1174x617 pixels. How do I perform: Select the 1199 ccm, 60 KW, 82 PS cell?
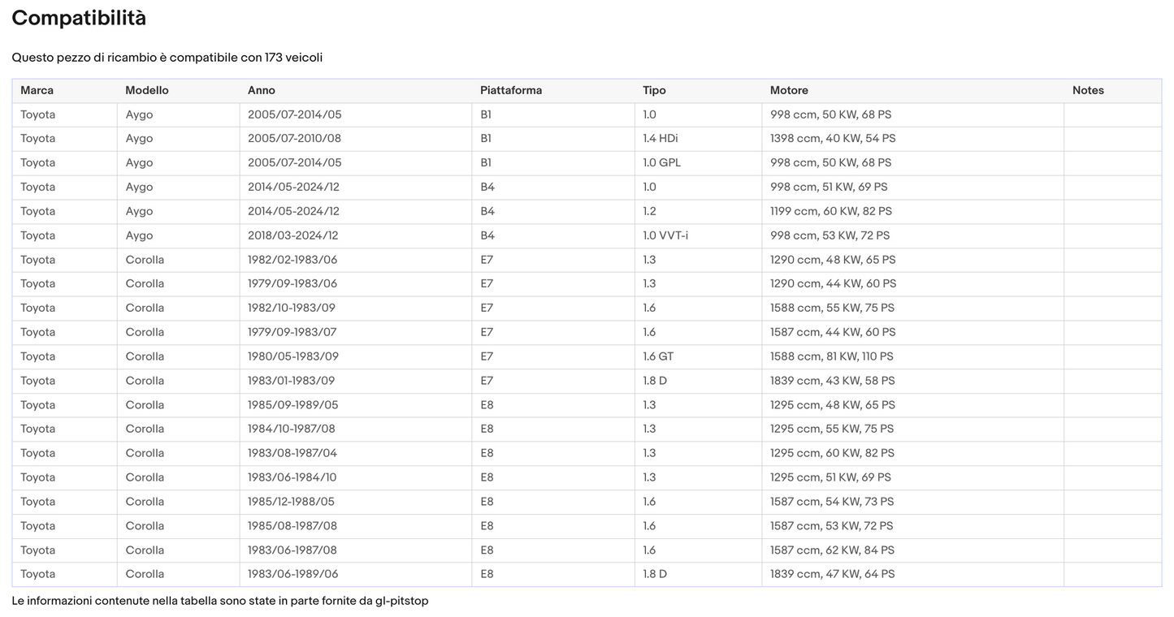[913, 211]
